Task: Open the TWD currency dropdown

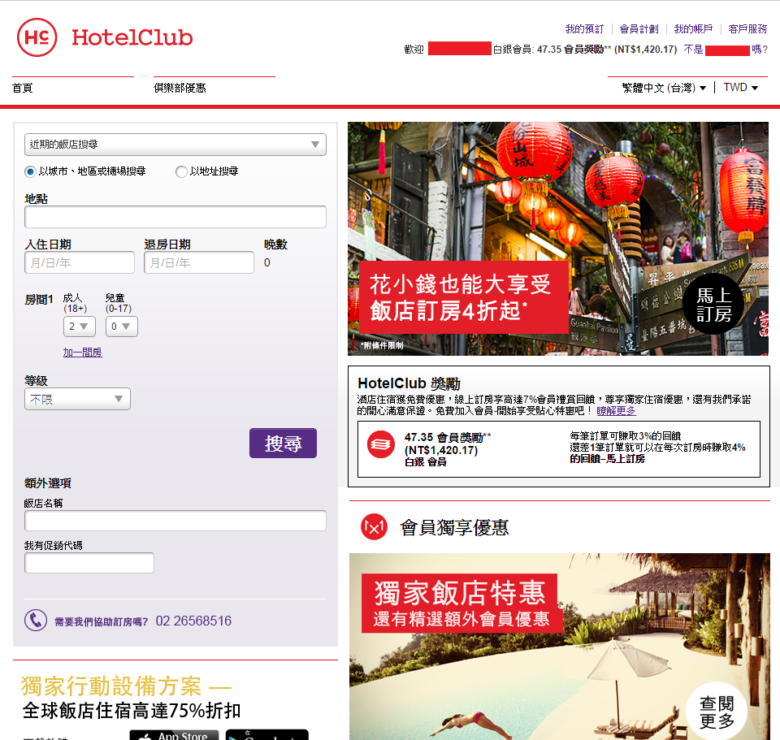Action: point(741,88)
